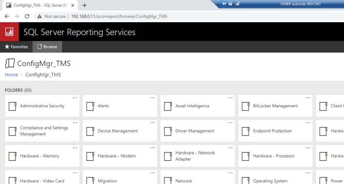Click the Alerts folder icon
The image size is (344, 184).
[90, 106]
